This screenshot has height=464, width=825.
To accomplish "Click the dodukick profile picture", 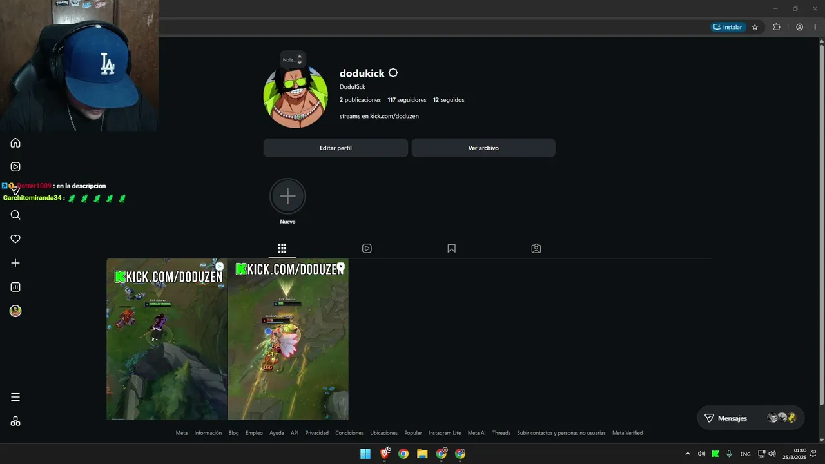I will pos(296,96).
